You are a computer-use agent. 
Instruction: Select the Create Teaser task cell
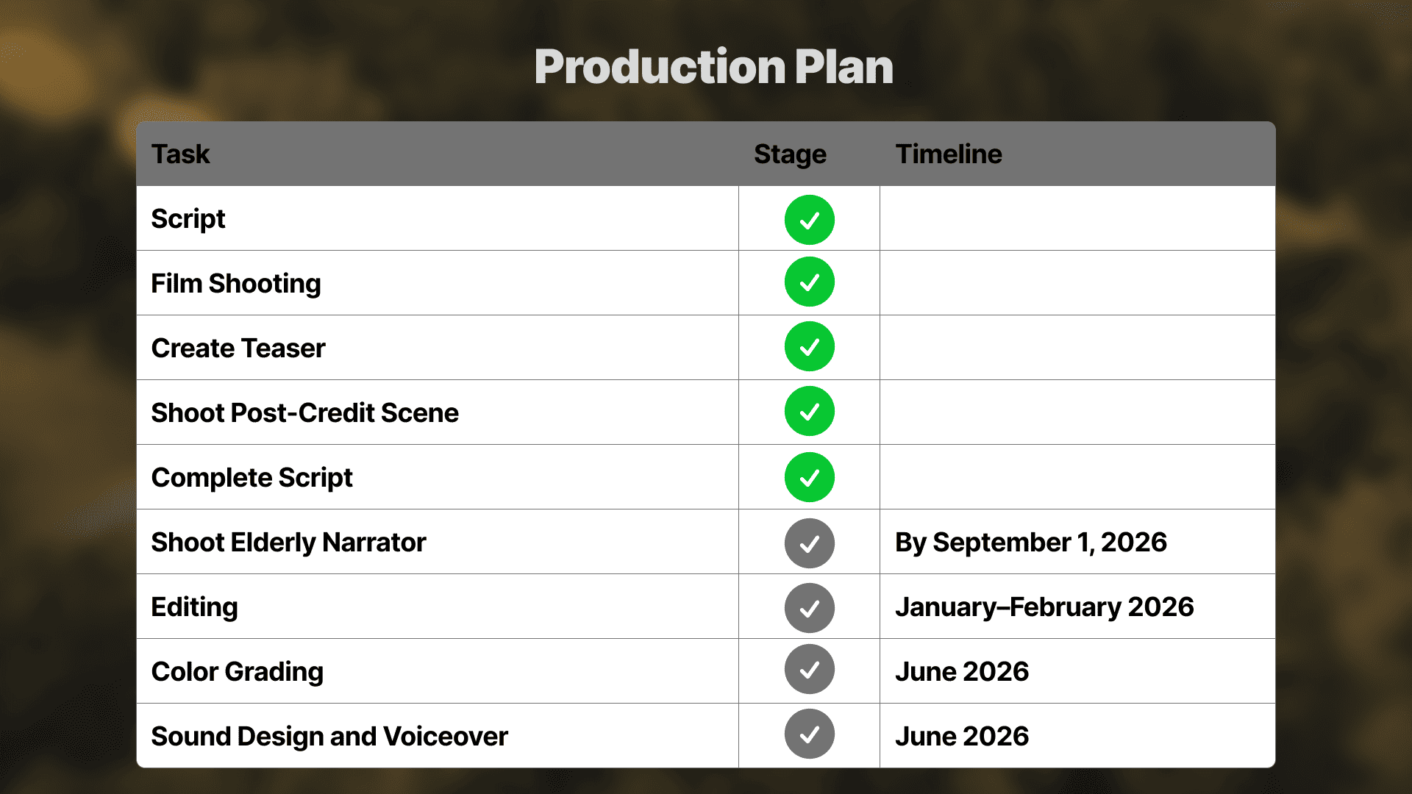coord(238,348)
